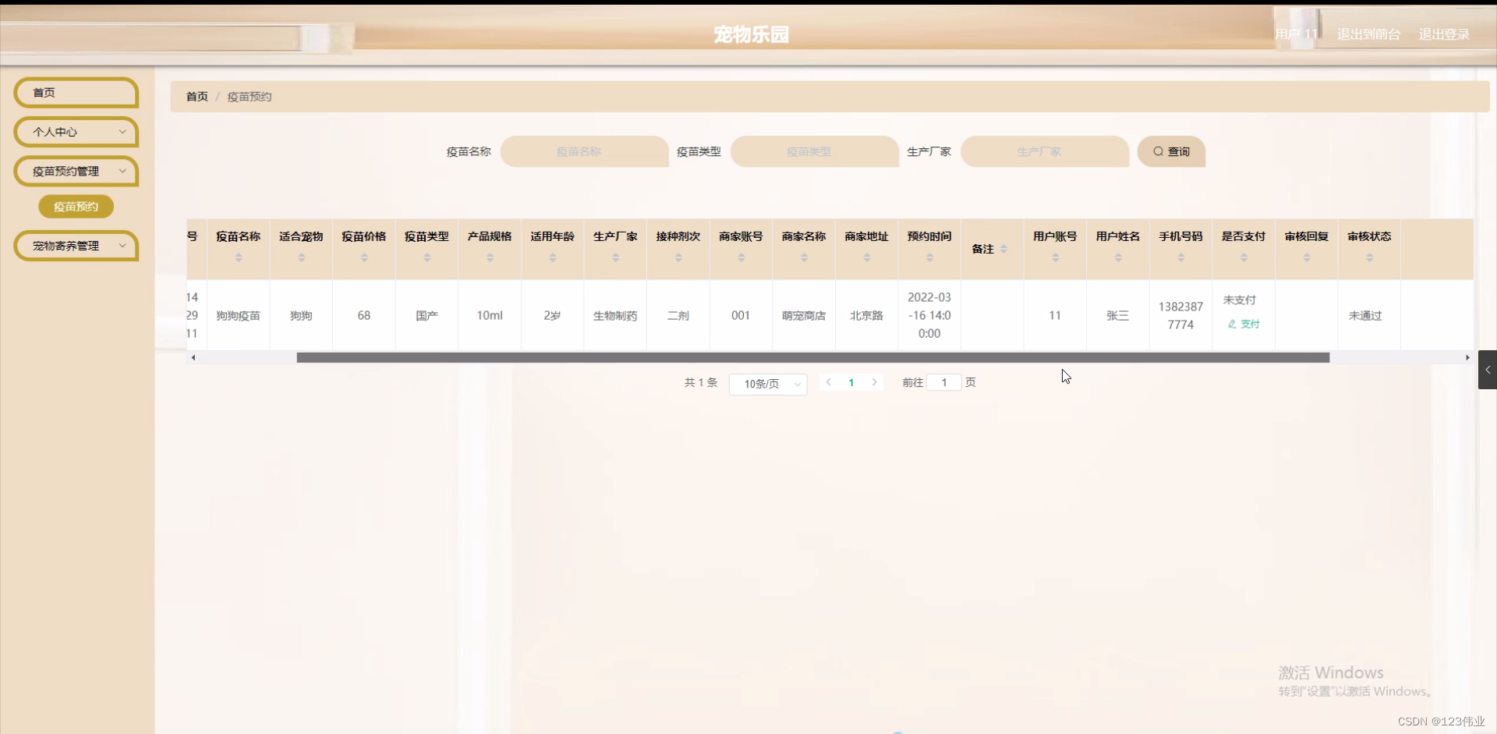Screen dimensions: 1497x734
Task: Click the 前往 page number input field
Action: pyautogui.click(x=944, y=382)
